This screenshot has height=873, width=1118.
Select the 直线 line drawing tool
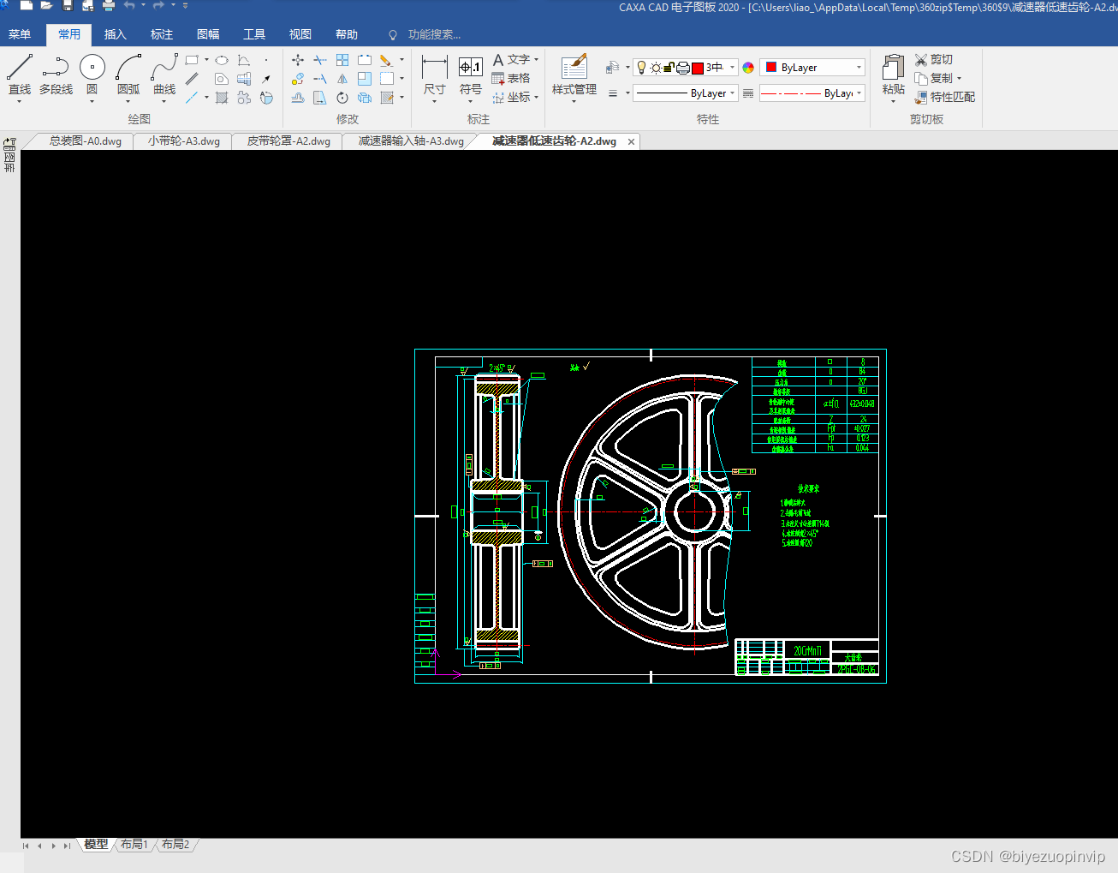(x=19, y=75)
